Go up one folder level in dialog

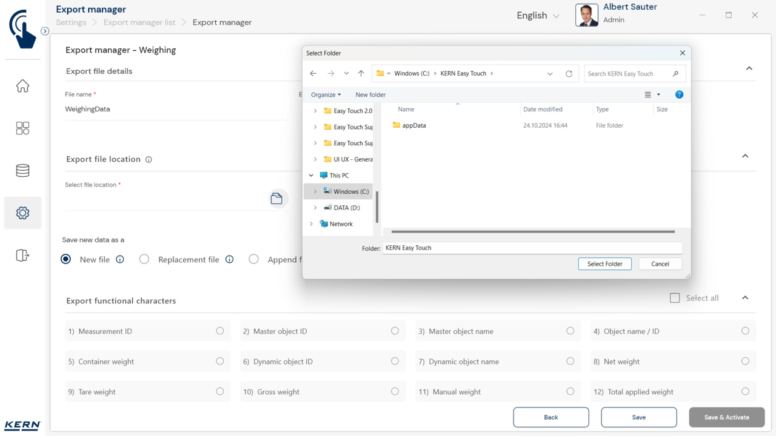pos(361,74)
